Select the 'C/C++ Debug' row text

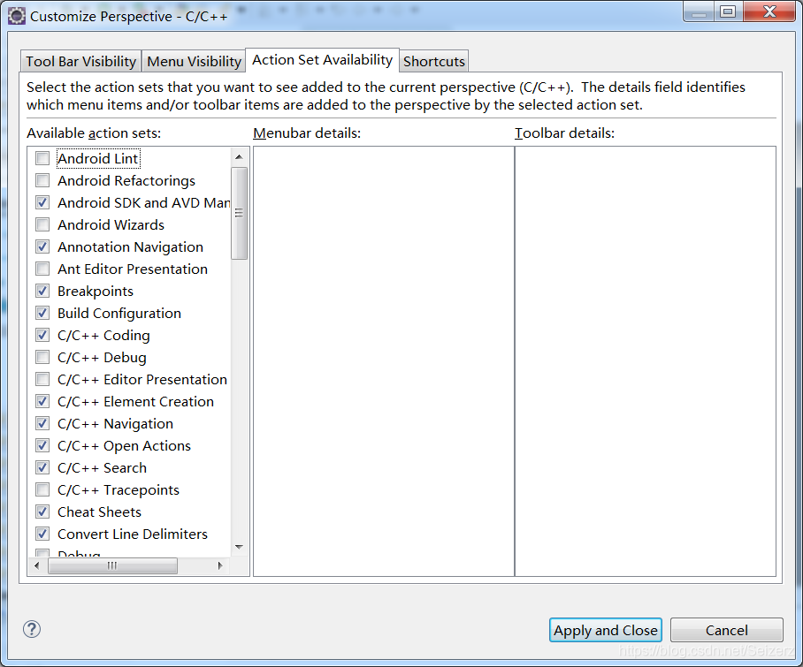102,357
